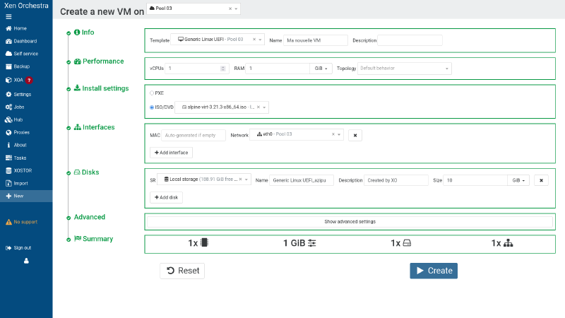Viewport: 565px width, 318px height.
Task: Click the hamburger menu icon in sidebar
Action: [8, 16]
